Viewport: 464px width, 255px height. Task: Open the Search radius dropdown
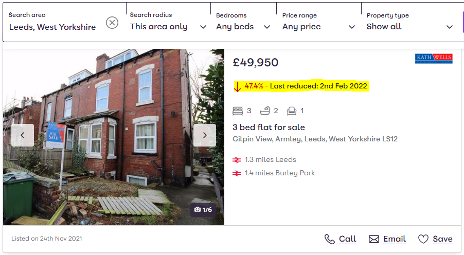click(x=168, y=27)
